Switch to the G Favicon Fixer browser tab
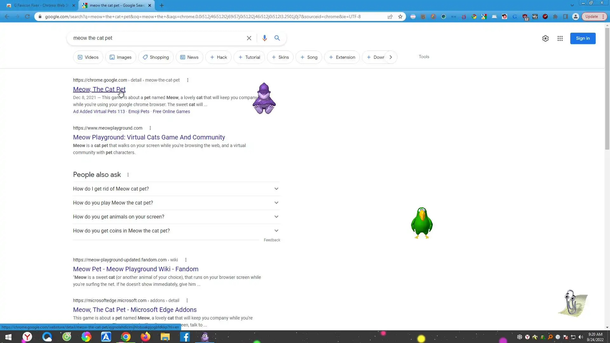Image resolution: width=610 pixels, height=343 pixels. [x=40, y=5]
